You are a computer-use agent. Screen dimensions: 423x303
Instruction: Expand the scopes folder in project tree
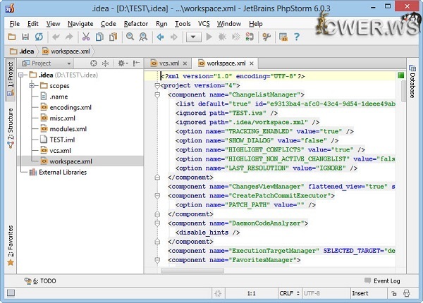(32, 86)
